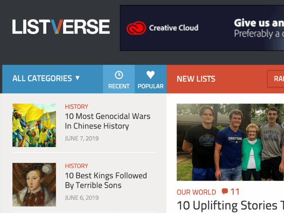This screenshot has width=284, height=213.
Task: Open the Popular heart icon tab
Action: 151,79
